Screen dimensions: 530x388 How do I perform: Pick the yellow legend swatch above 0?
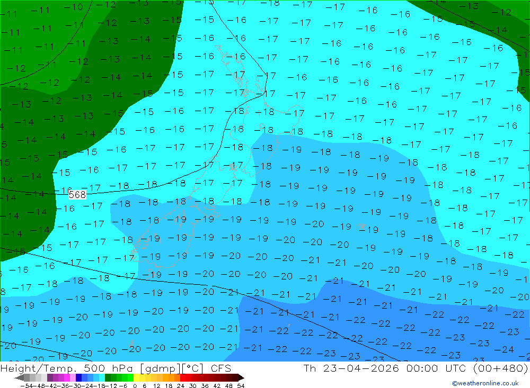137,377
